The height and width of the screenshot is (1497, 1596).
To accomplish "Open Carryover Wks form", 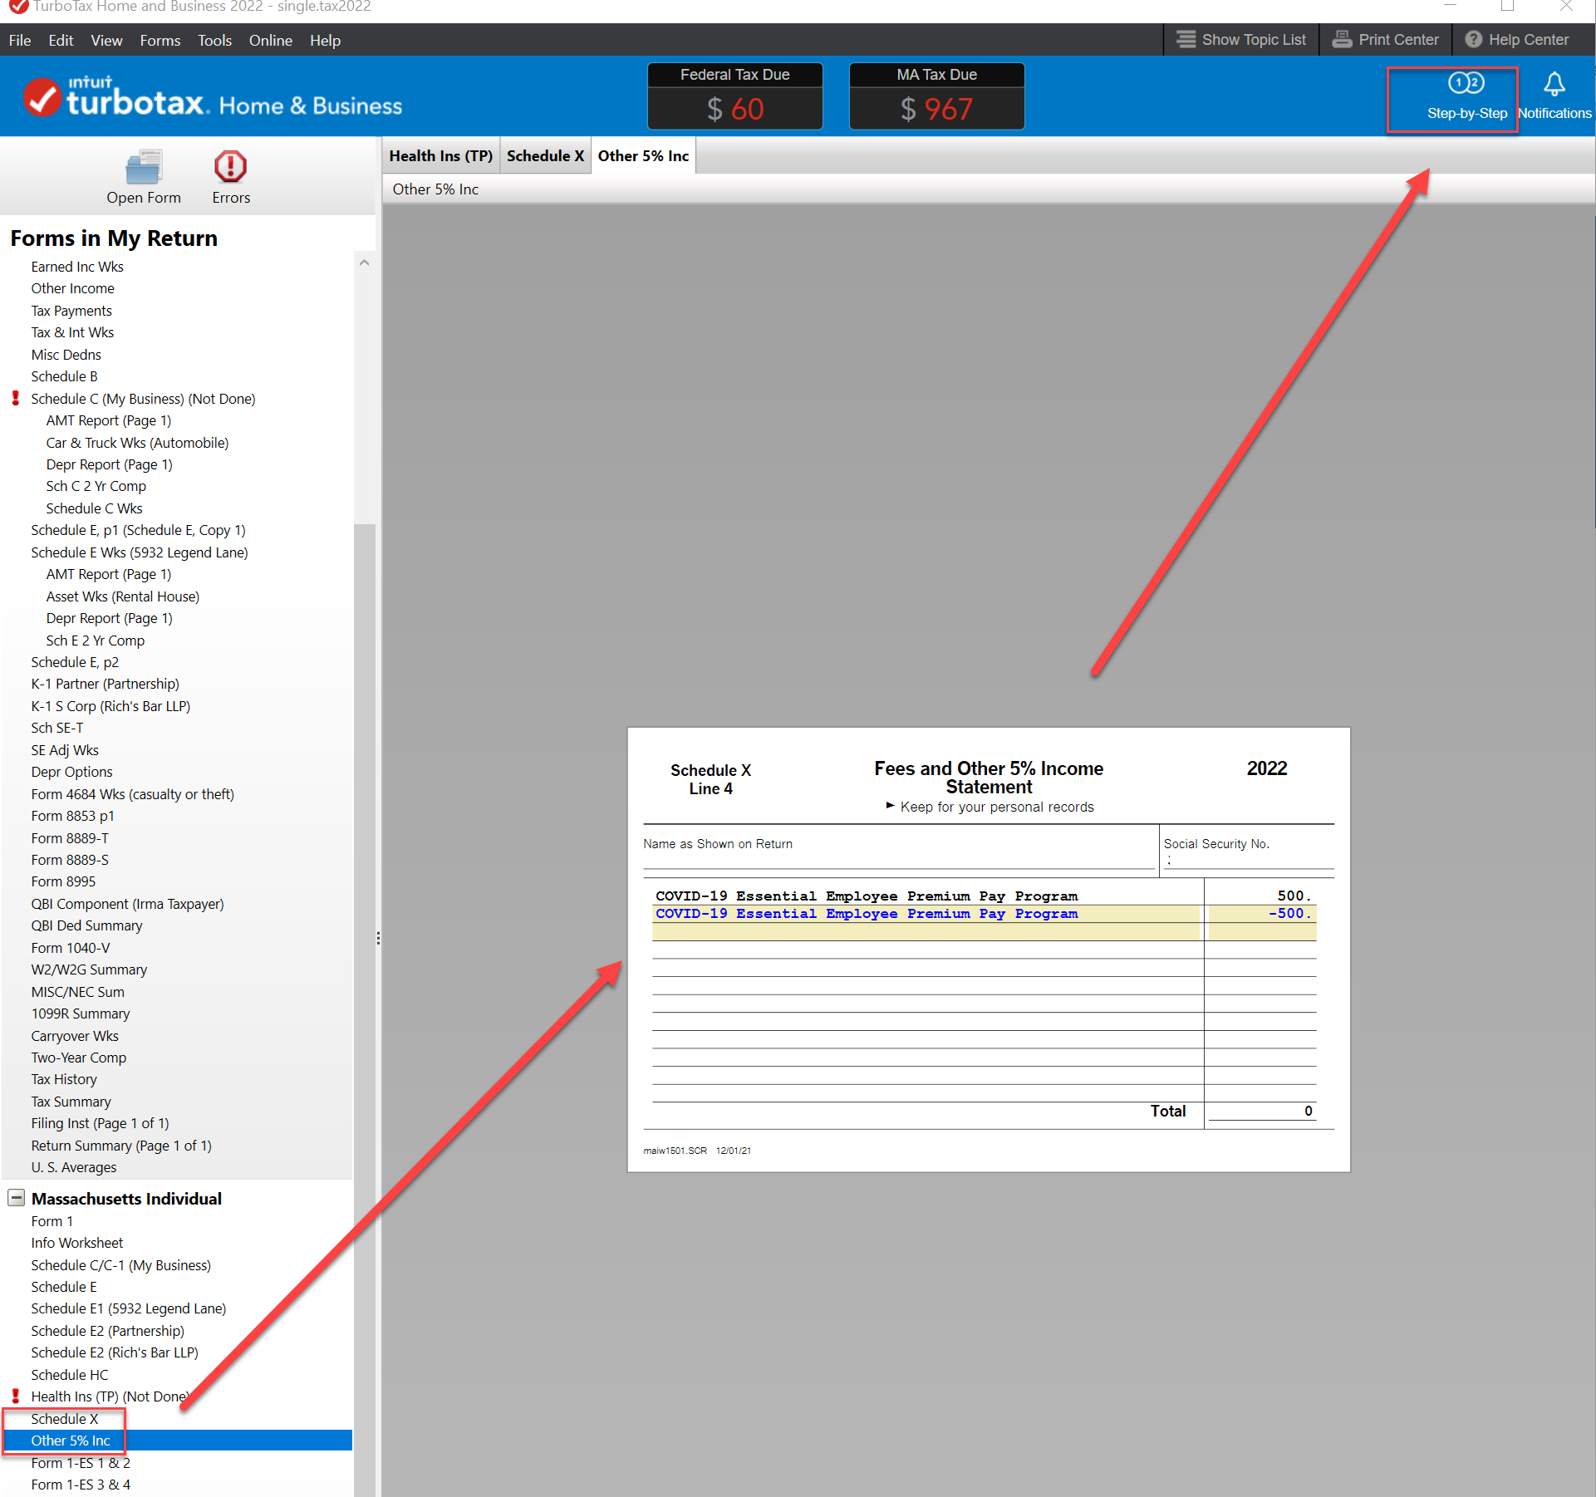I will (x=75, y=1036).
